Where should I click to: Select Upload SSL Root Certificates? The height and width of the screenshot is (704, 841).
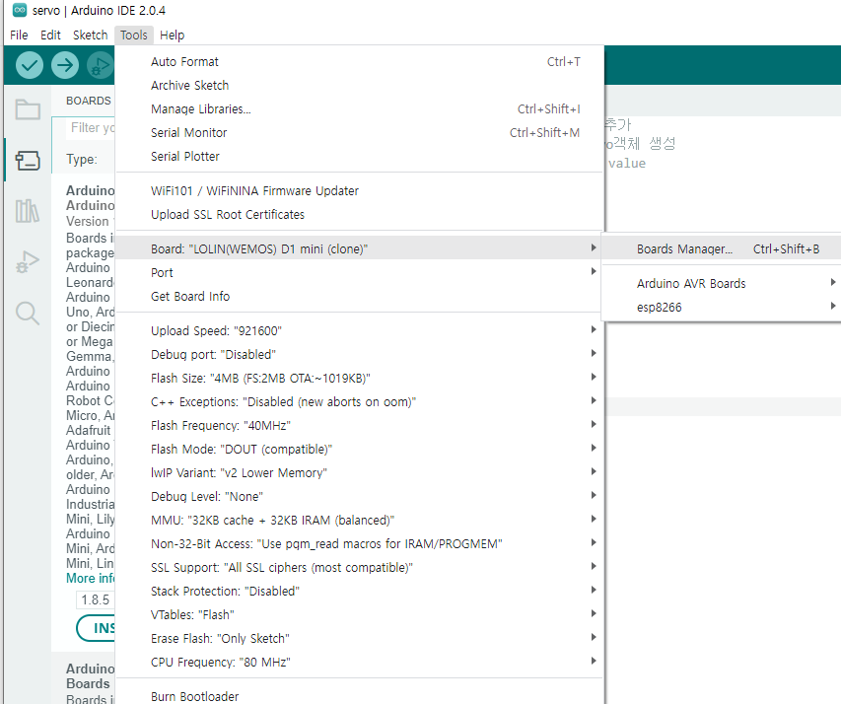[x=359, y=215]
